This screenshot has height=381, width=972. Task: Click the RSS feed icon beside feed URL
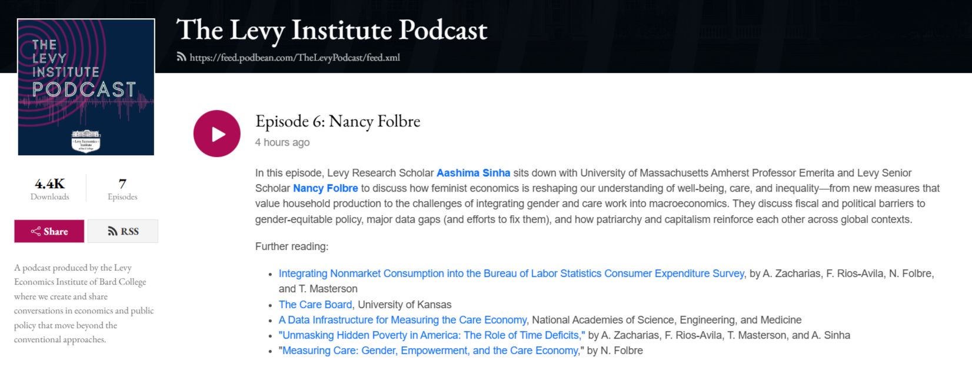[181, 57]
